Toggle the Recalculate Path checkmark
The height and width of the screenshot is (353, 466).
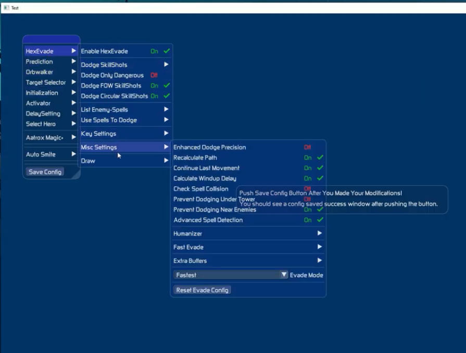[x=320, y=158]
